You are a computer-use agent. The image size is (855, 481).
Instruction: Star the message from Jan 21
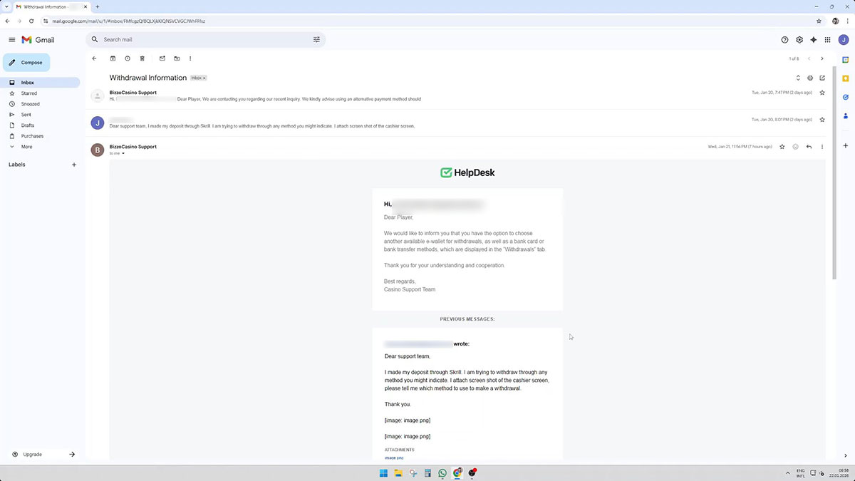(x=782, y=147)
